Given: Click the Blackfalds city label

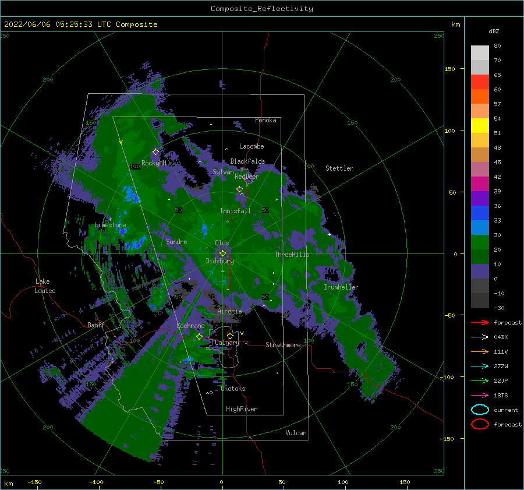Looking at the screenshot, I should [247, 161].
